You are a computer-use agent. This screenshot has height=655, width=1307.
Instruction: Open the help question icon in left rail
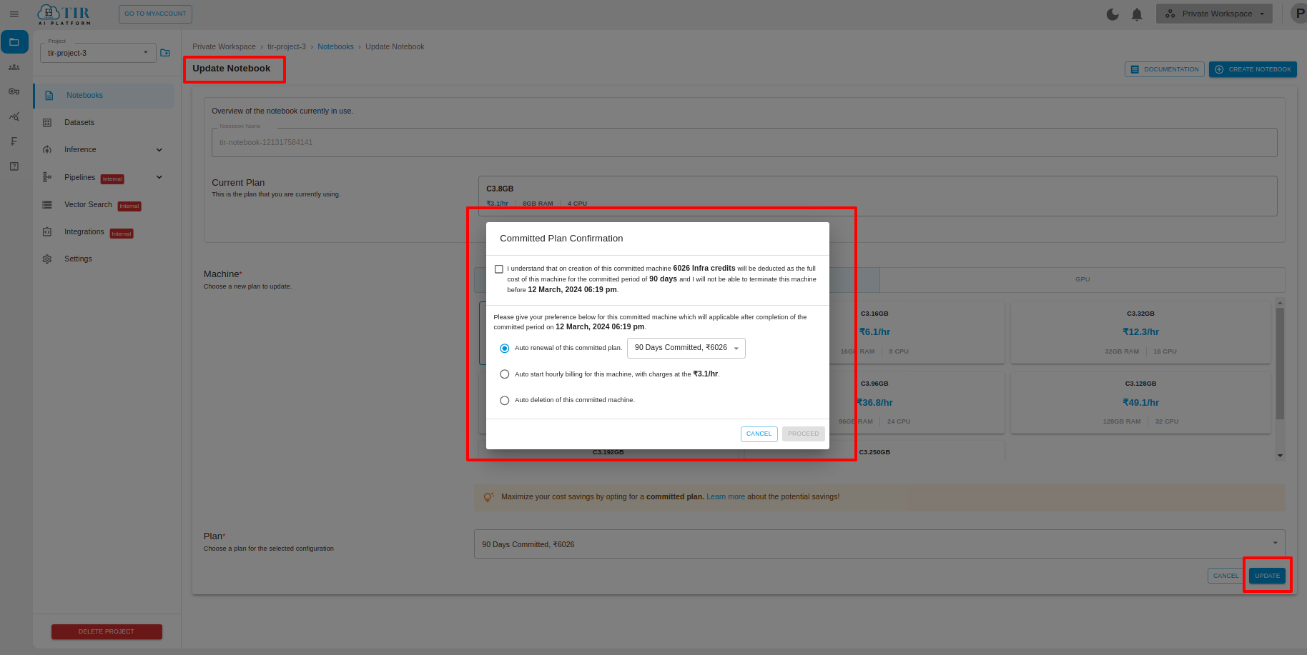pyautogui.click(x=14, y=166)
